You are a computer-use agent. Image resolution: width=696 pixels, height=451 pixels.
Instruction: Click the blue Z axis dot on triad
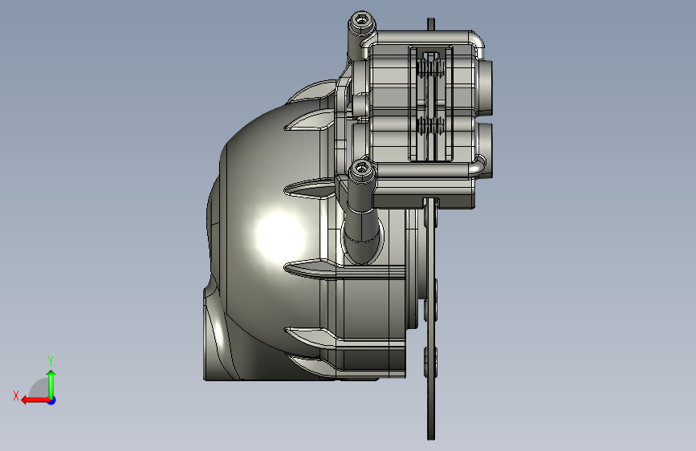[52, 400]
